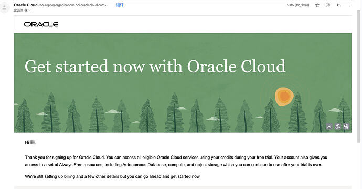Image resolution: width=362 pixels, height=189 pixels.
Task: Click the Oracle Cloud sender name
Action: pos(26,5)
